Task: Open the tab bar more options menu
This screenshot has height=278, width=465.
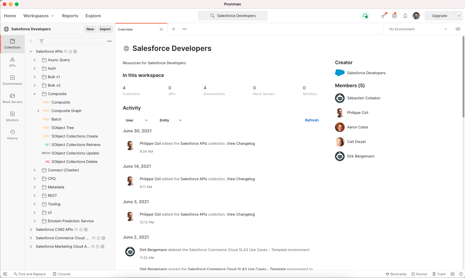Action: pyautogui.click(x=185, y=29)
